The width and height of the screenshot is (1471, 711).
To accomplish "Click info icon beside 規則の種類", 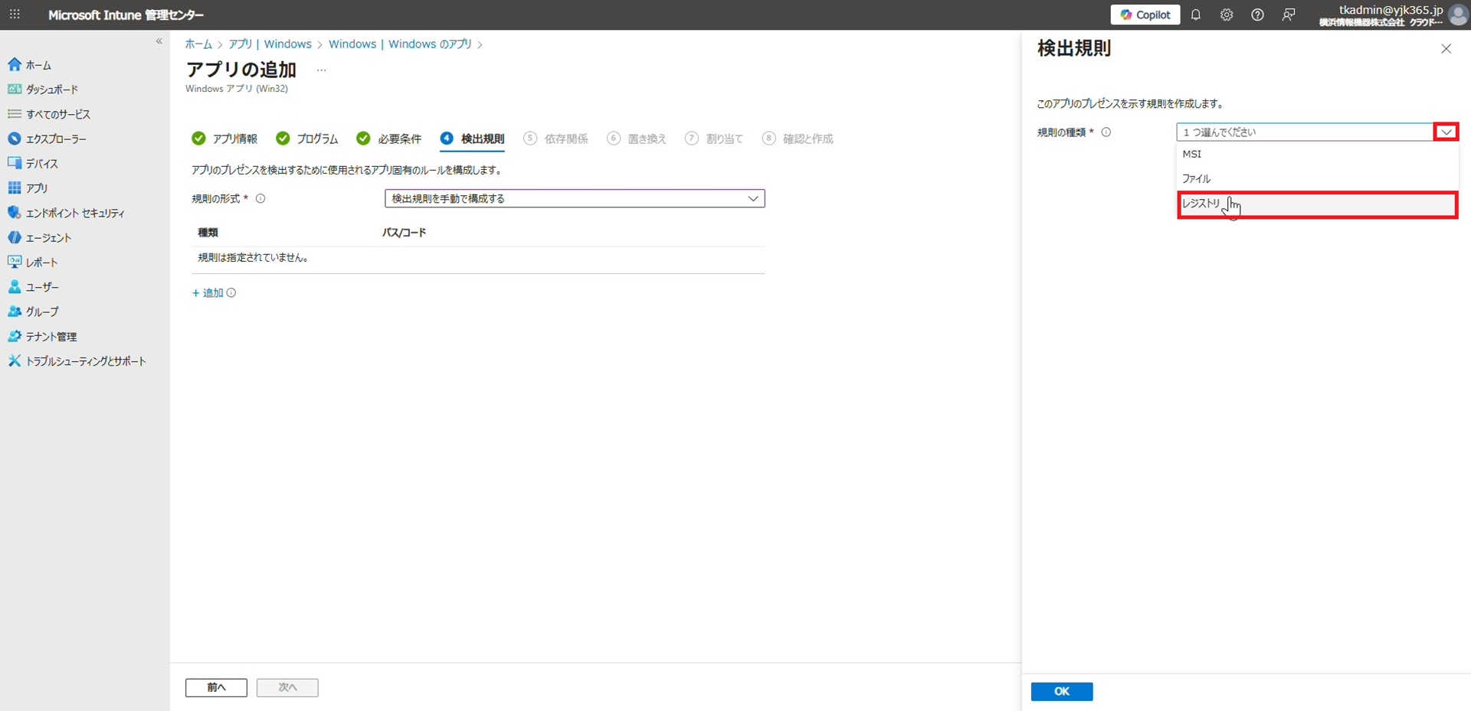I will tap(1106, 132).
